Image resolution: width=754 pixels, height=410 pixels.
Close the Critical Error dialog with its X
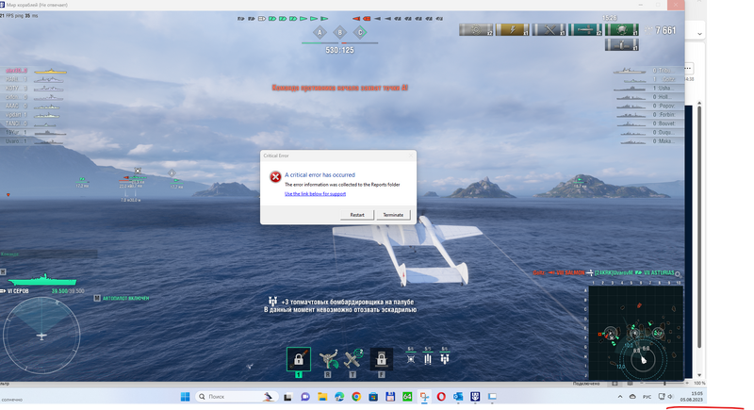click(x=411, y=156)
